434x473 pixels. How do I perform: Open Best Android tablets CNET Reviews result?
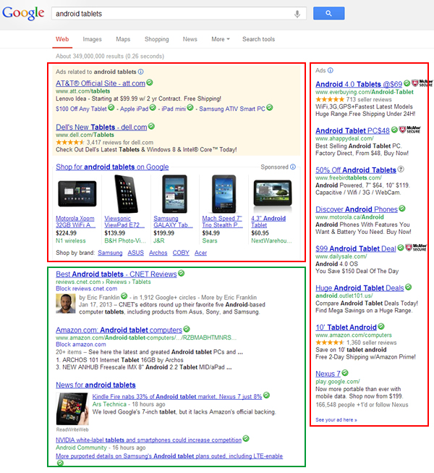point(116,274)
